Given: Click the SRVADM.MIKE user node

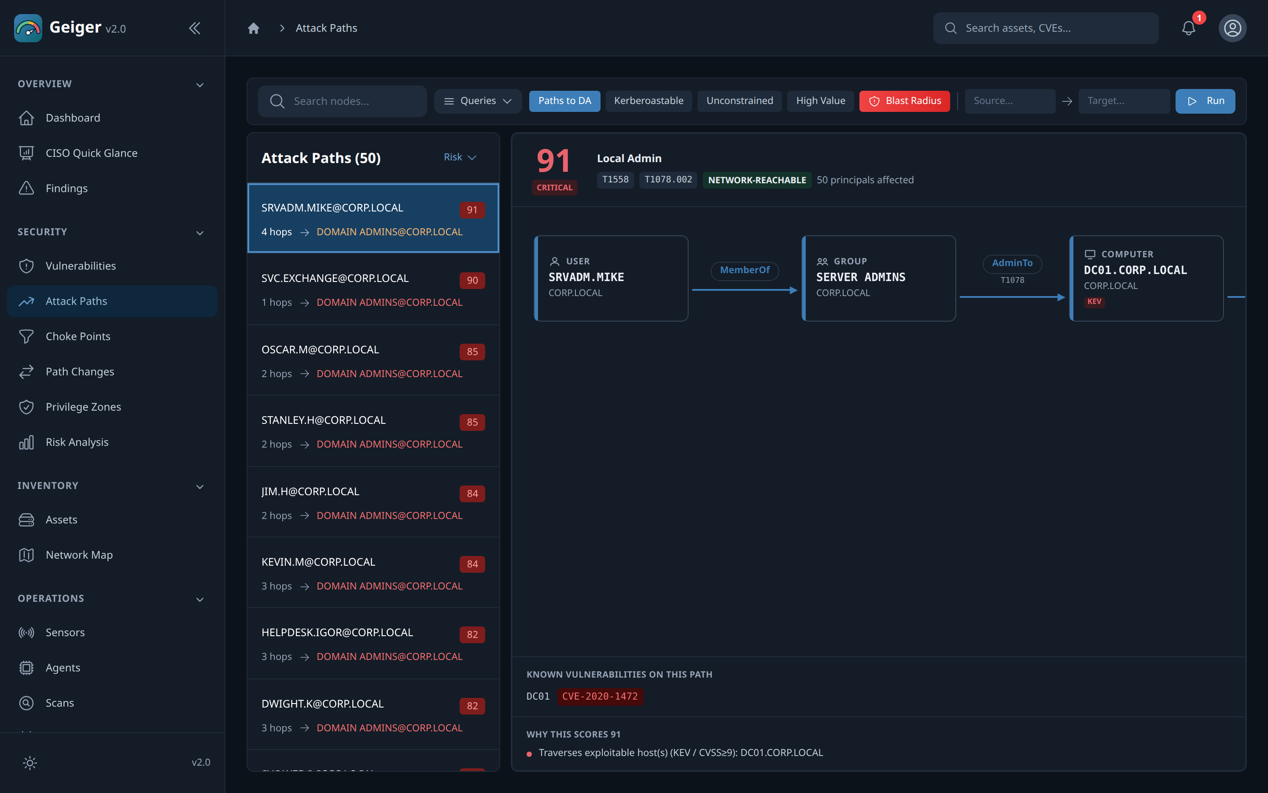Looking at the screenshot, I should [x=611, y=278].
